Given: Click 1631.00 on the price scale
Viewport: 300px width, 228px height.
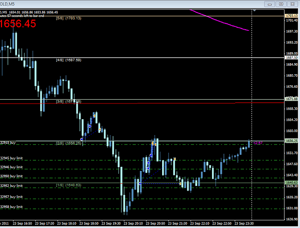Looking at the screenshot, I should [292, 208].
